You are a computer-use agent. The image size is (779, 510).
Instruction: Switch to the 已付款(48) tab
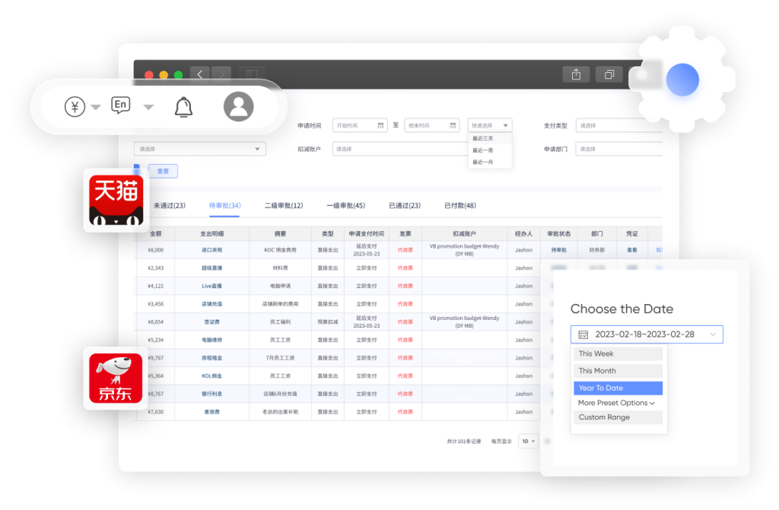tap(460, 206)
